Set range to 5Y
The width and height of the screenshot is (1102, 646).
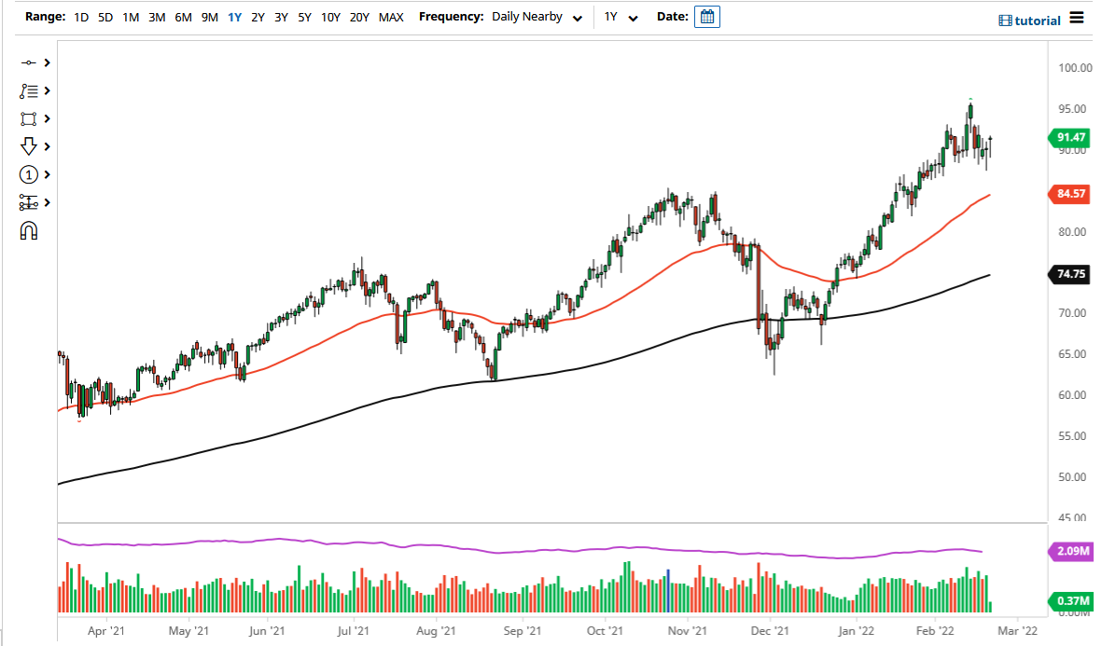point(304,17)
